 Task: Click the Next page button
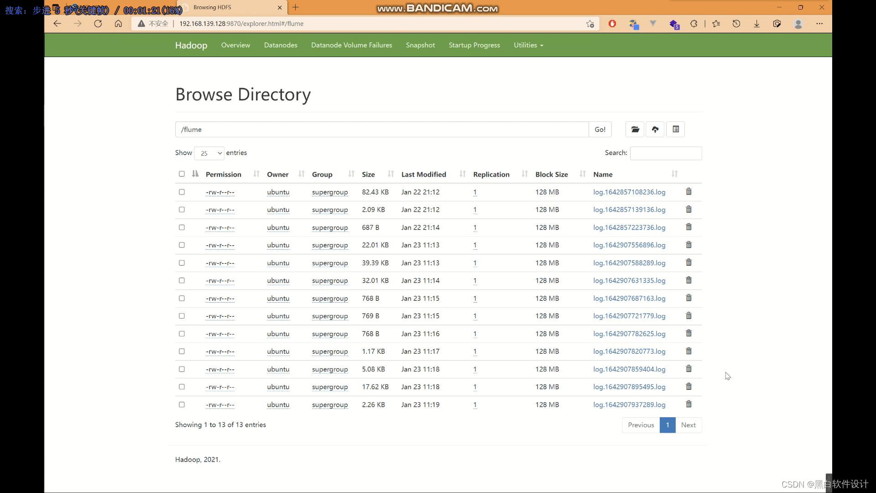tap(688, 425)
